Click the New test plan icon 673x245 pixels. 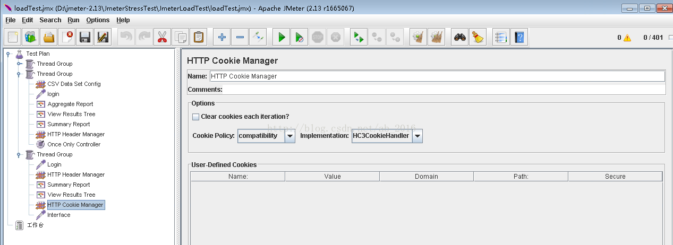tap(13, 37)
